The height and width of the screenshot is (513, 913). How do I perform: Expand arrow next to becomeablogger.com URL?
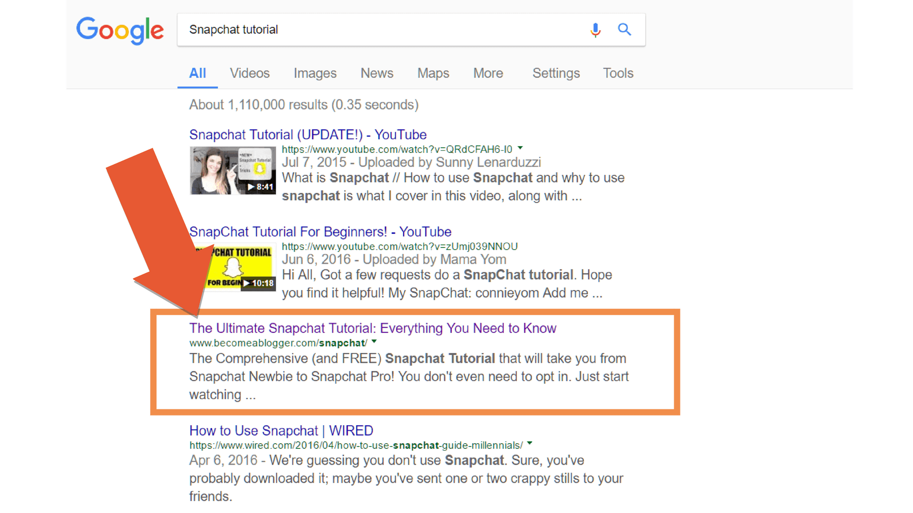click(374, 342)
